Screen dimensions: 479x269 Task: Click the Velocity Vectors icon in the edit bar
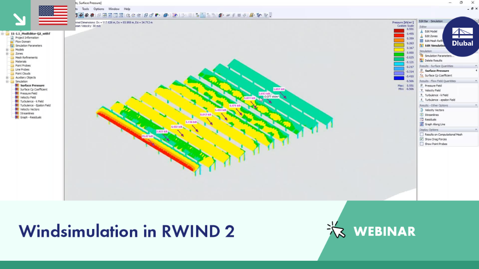421,110
